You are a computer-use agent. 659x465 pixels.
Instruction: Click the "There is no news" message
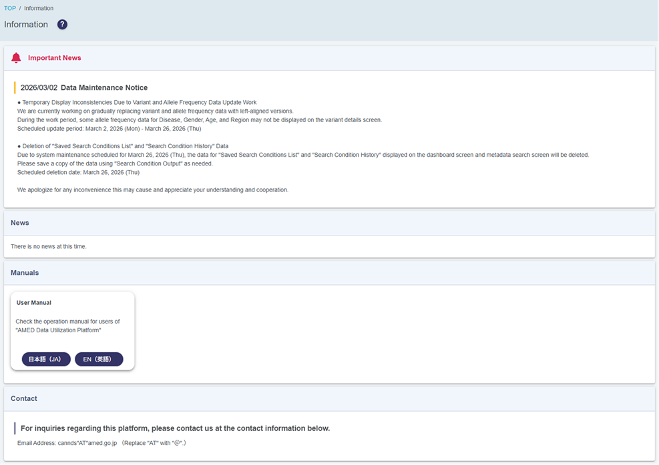point(49,247)
